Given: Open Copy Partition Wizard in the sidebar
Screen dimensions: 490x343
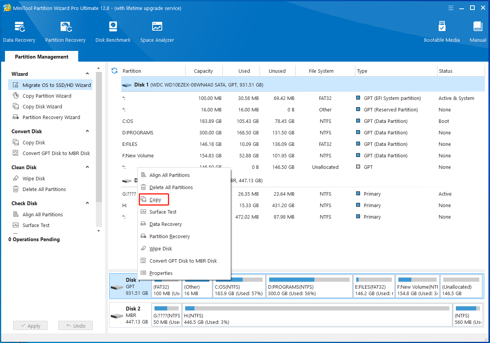Looking at the screenshot, I should click(x=47, y=96).
